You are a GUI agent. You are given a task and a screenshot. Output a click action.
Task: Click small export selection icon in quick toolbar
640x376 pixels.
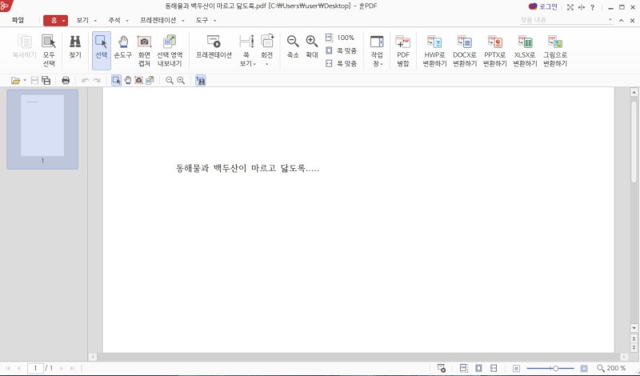pos(150,81)
